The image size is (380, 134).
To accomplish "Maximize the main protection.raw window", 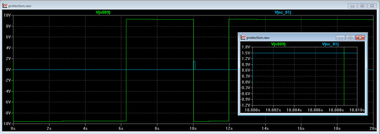I will point(362,6).
